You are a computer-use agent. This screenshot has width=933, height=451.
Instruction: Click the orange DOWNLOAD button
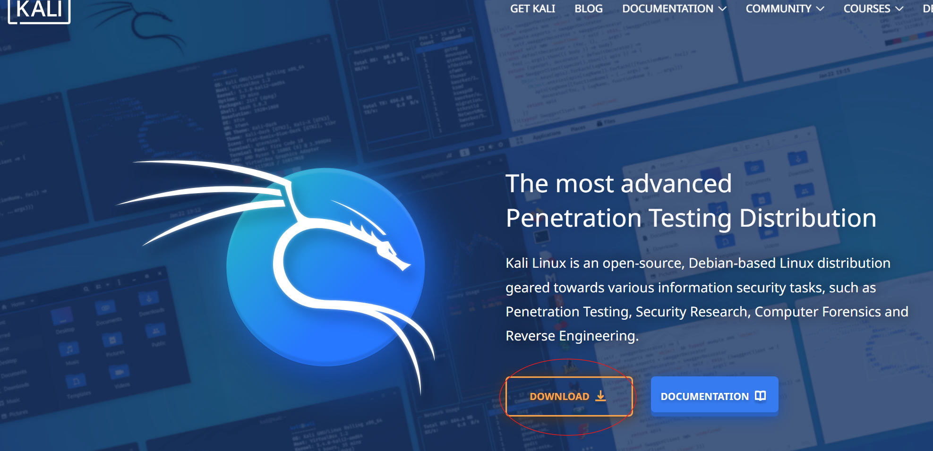(569, 396)
